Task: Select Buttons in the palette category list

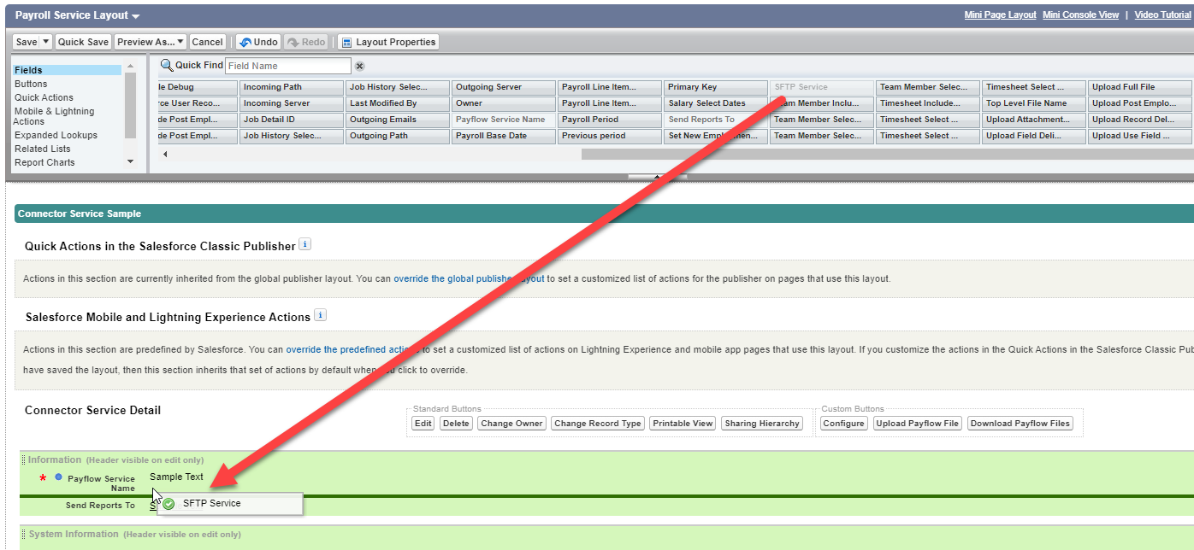Action: 31,84
